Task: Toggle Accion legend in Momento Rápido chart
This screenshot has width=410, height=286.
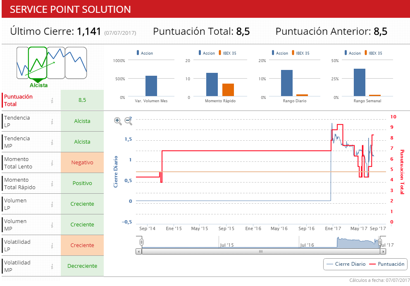Action: click(207, 53)
